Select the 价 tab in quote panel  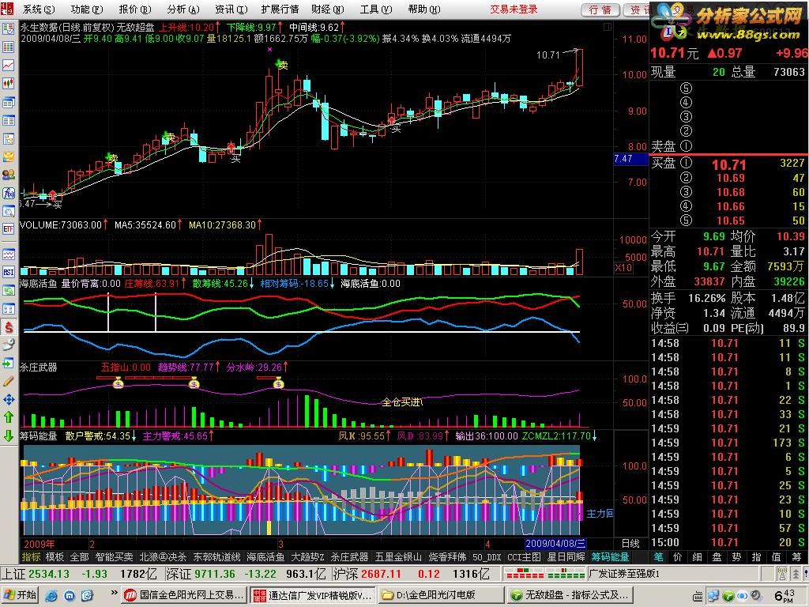pos(678,557)
